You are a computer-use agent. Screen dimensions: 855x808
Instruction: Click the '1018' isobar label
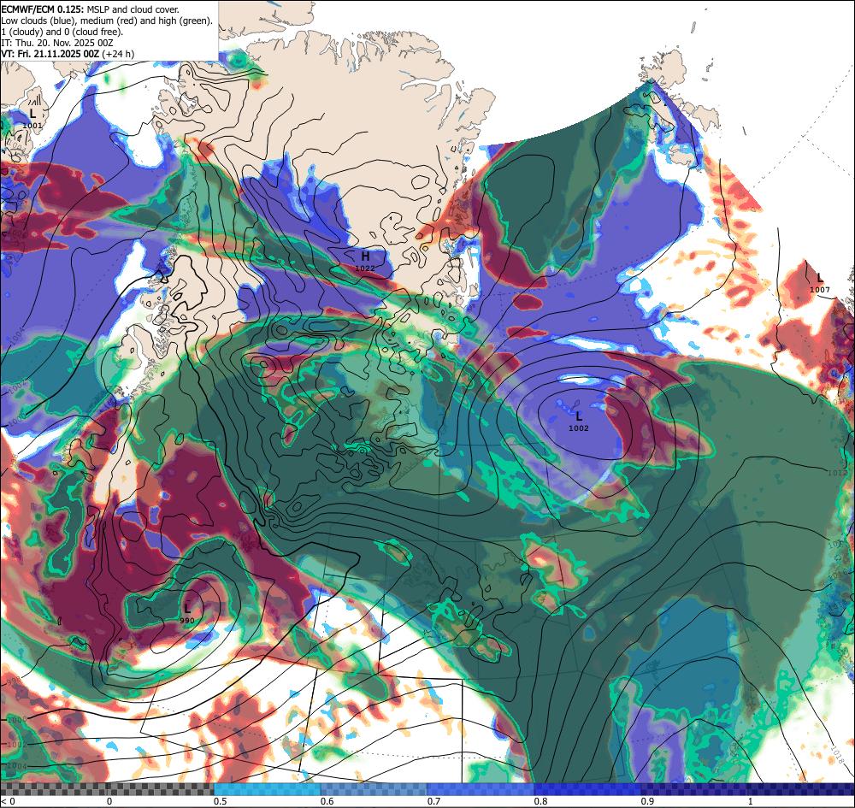click(x=838, y=755)
